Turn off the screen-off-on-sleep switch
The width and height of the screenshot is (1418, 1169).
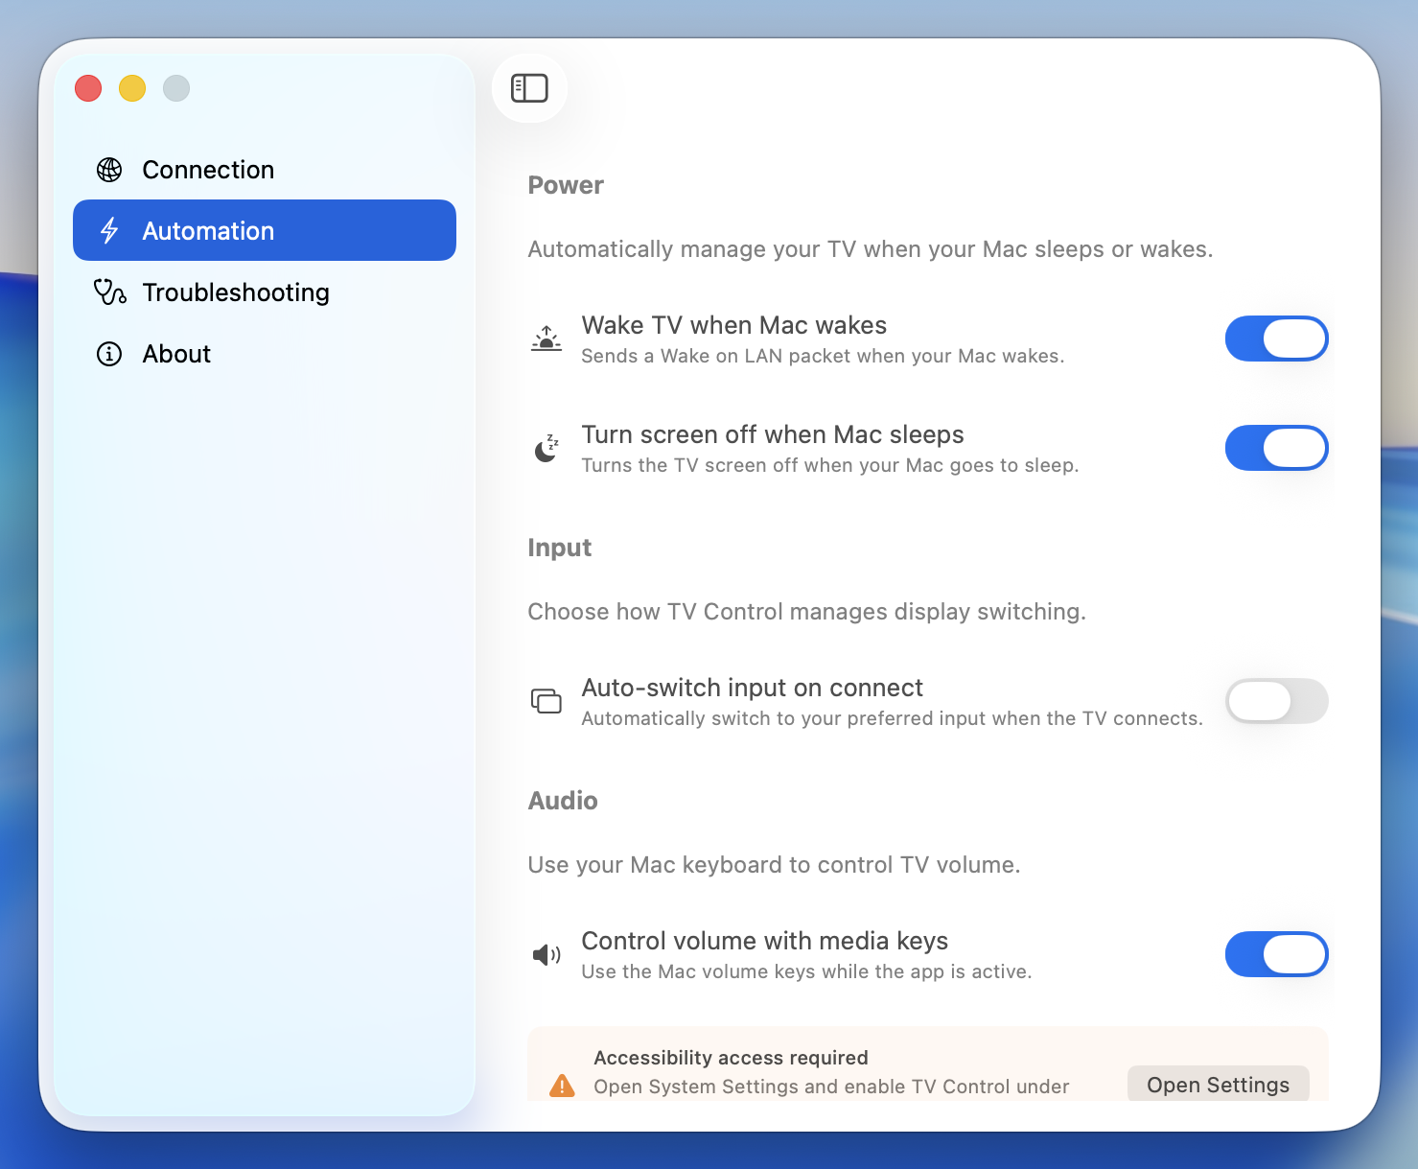tap(1276, 448)
